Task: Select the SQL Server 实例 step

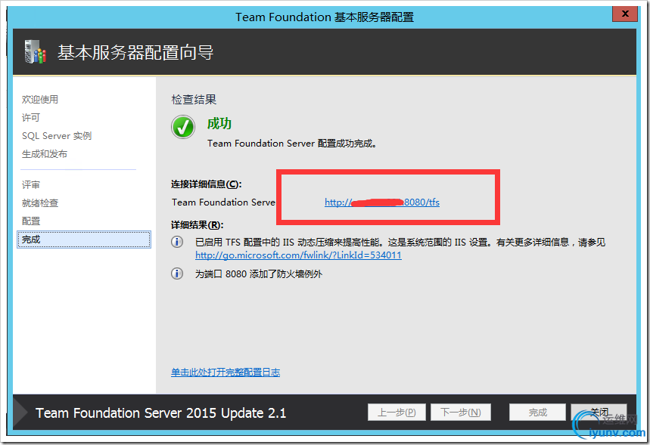Action: coord(57,136)
